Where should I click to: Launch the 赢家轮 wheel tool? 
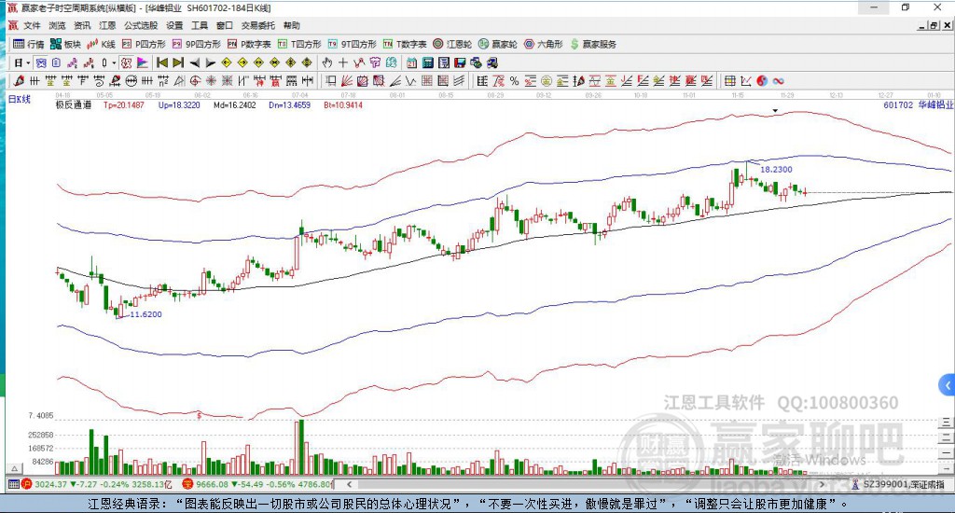coord(498,44)
